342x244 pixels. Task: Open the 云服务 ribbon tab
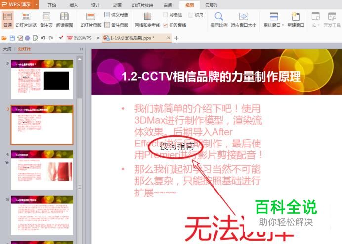click(212, 5)
